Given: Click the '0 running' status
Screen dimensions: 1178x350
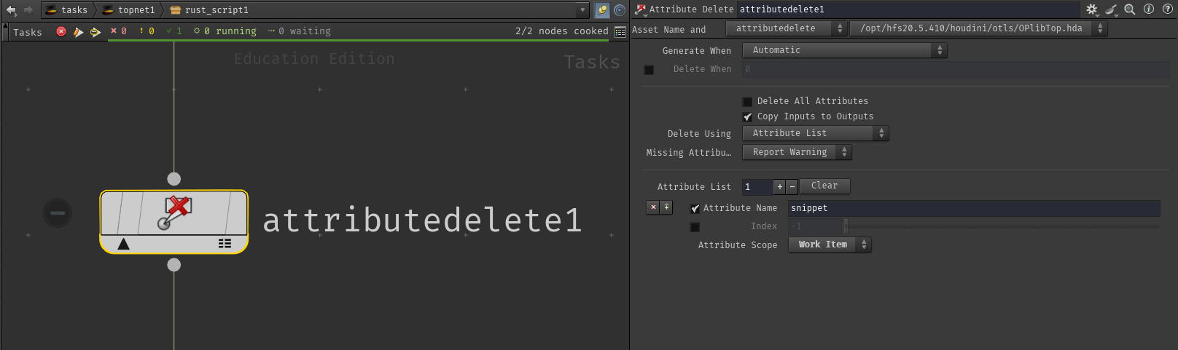Looking at the screenshot, I should tap(225, 31).
